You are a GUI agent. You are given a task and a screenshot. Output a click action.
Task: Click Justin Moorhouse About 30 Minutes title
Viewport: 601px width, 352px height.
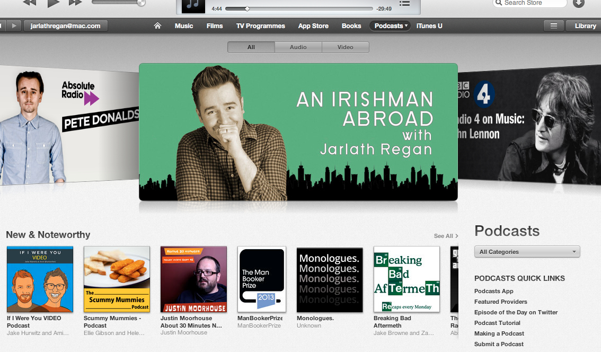click(191, 322)
